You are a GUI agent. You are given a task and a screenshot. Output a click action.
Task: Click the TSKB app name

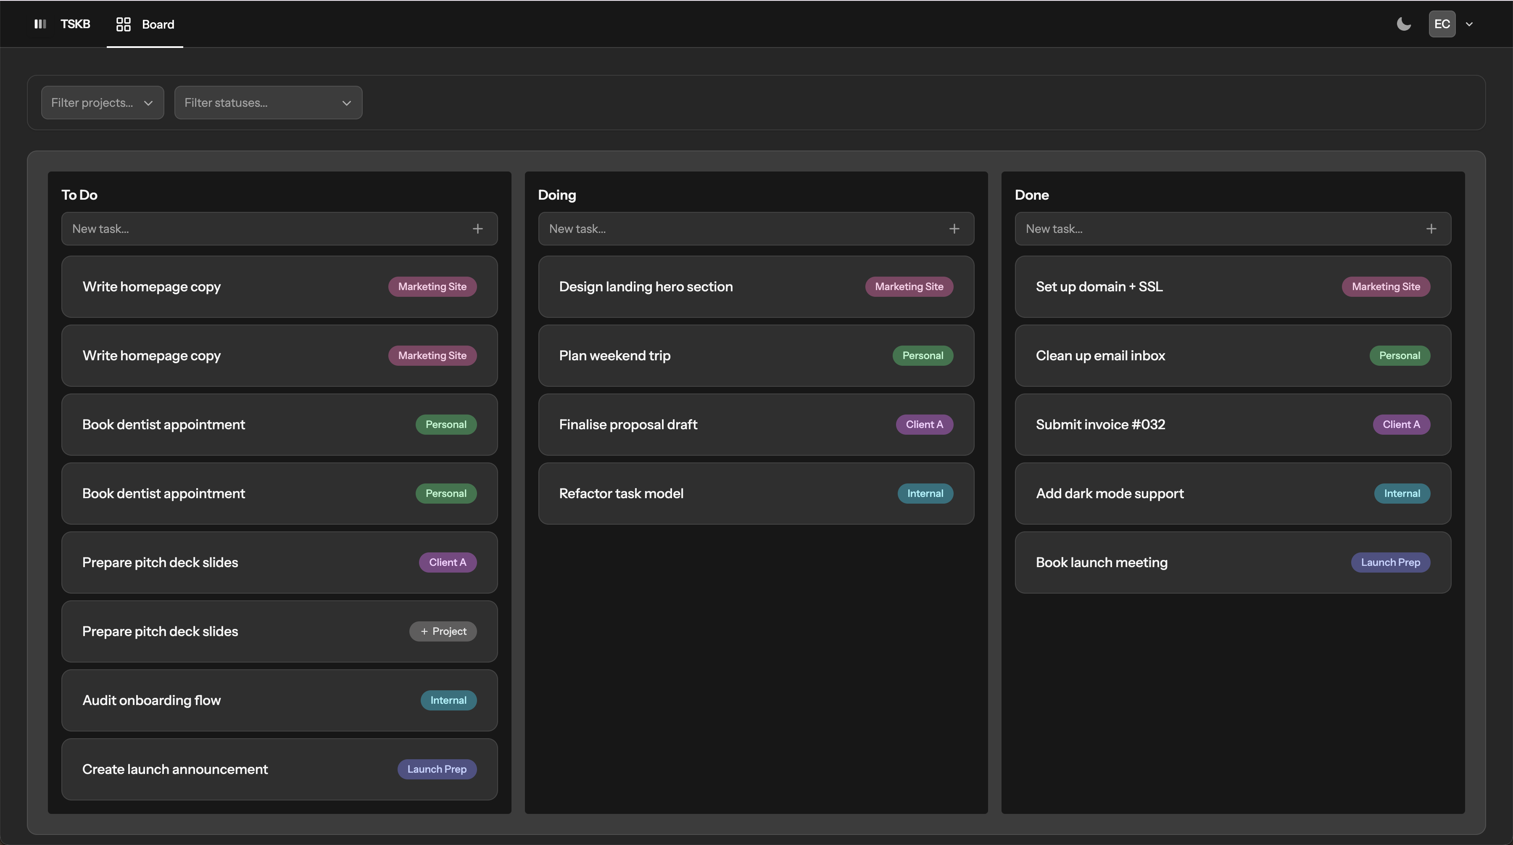(x=75, y=24)
